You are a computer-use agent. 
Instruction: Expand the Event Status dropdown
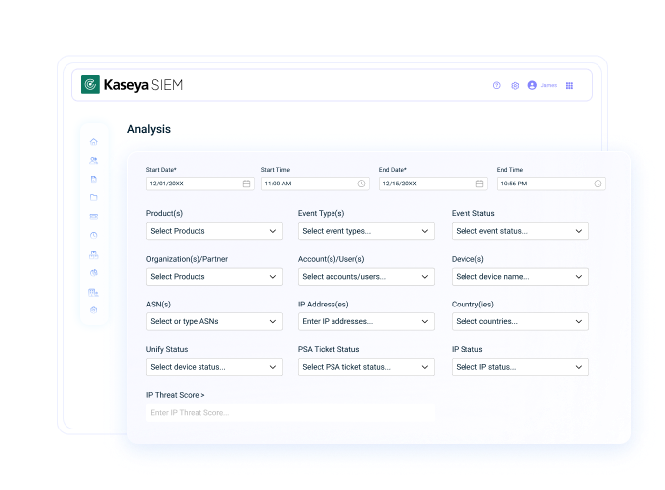[x=519, y=231]
